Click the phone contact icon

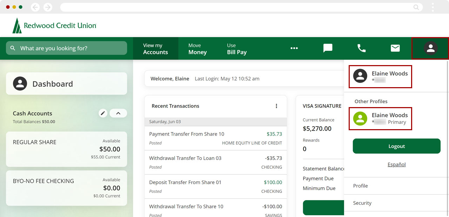tap(361, 48)
